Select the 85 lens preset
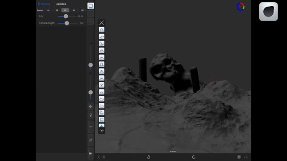Screen dimensions: 287x161 coord(74,10)
